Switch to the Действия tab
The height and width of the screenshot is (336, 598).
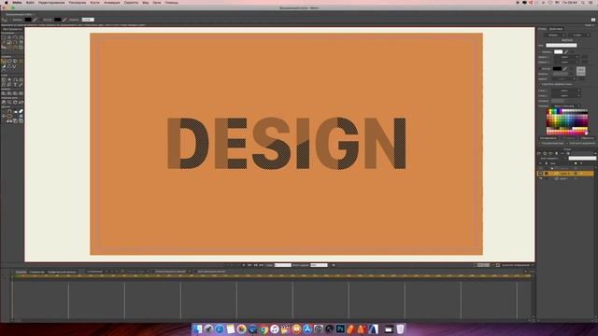[x=556, y=29]
